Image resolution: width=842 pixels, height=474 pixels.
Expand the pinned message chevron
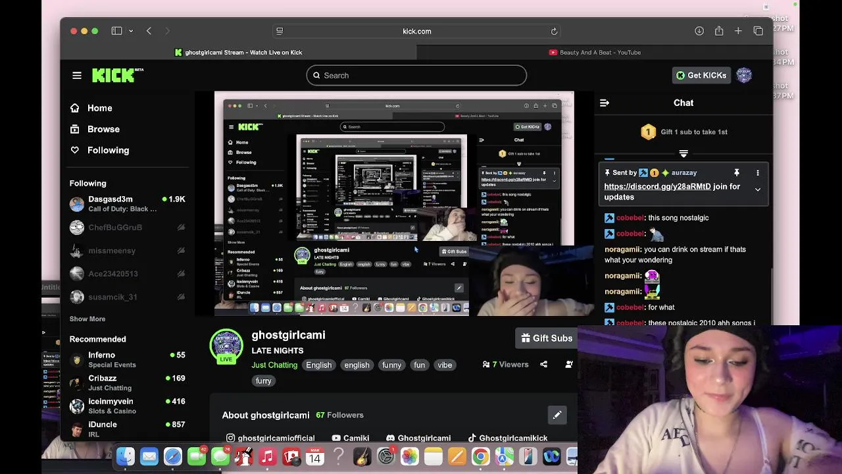[758, 190]
